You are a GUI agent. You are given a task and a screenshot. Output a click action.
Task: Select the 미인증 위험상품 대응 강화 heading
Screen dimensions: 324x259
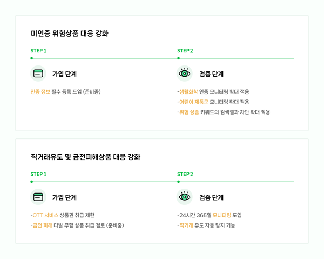pyautogui.click(x=70, y=34)
